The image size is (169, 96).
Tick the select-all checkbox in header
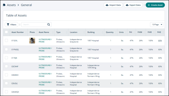[x=6, y=32]
